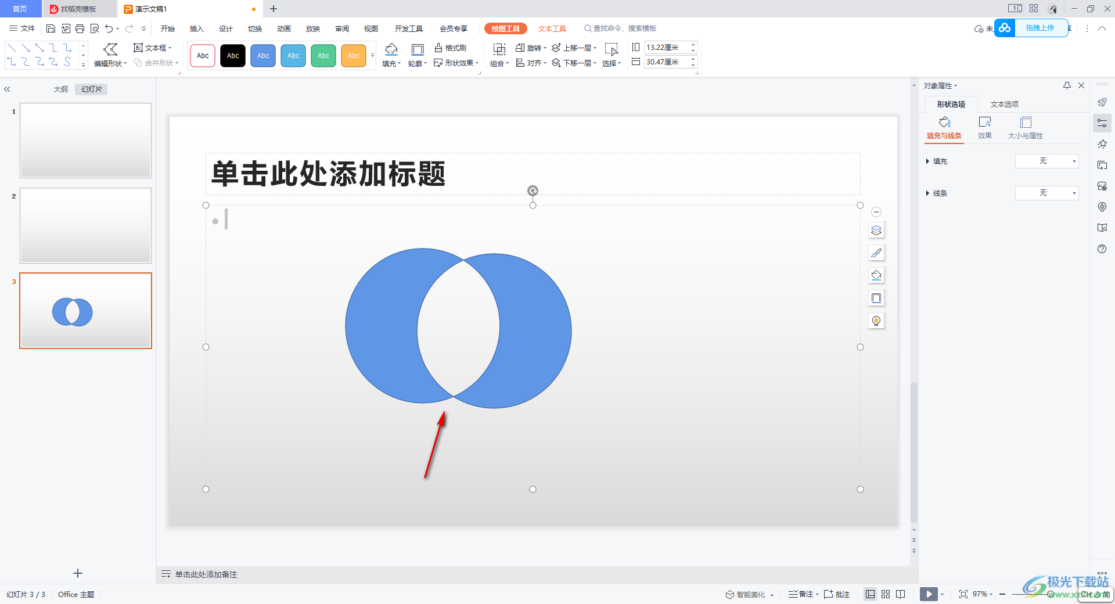
Task: Select the Fill and Line (填充与线条) section
Action: coord(944,128)
